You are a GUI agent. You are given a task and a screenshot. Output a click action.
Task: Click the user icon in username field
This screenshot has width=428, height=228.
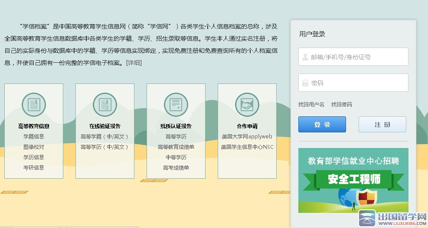(x=305, y=57)
